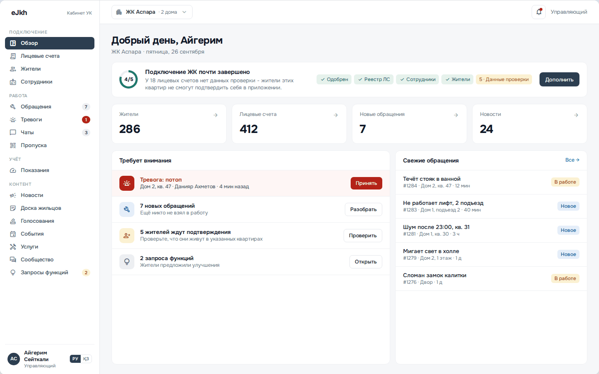Viewport: 599px width, 374px height.
Task: Open request Шум после 23:00, кв. 31
Action: click(491, 231)
